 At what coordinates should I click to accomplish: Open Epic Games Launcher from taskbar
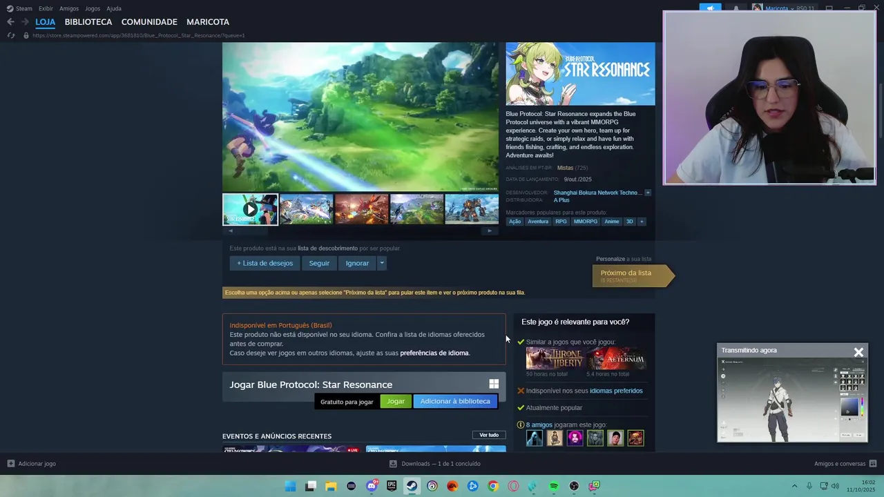392,486
